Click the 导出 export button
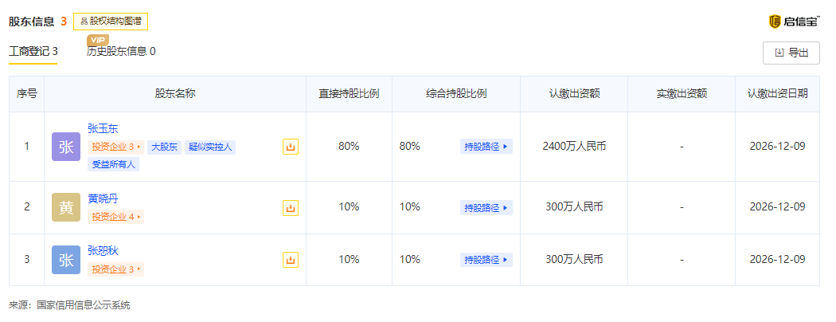The image size is (836, 322). [x=791, y=53]
